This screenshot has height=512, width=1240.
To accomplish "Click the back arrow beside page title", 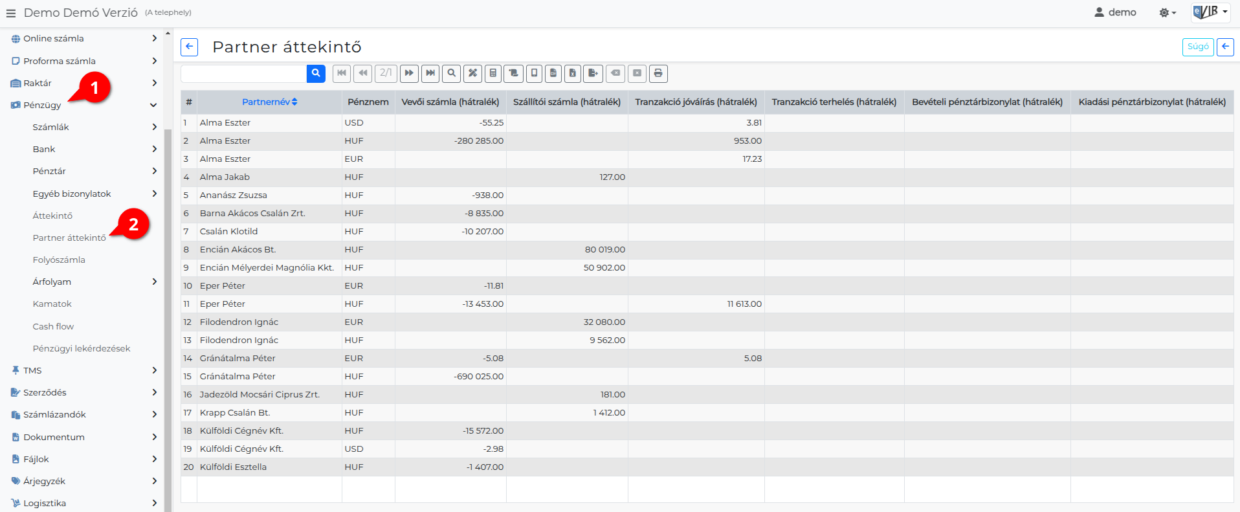I will tap(189, 47).
